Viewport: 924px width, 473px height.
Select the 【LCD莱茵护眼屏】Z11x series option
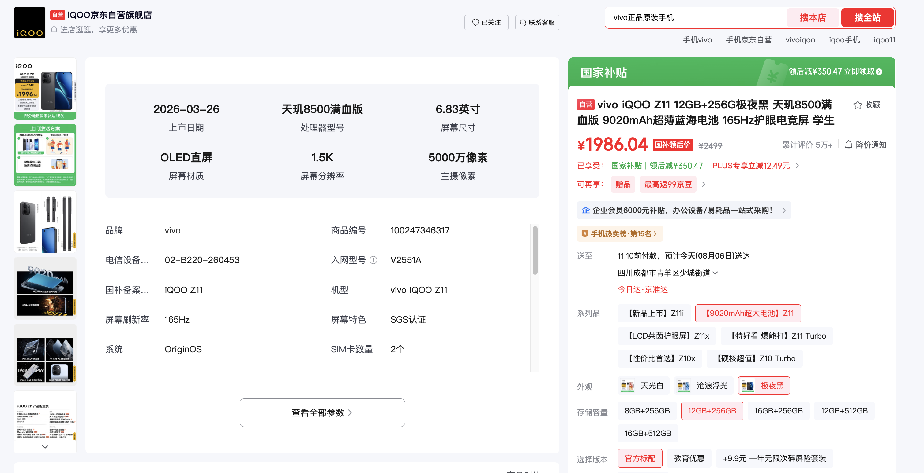click(667, 336)
